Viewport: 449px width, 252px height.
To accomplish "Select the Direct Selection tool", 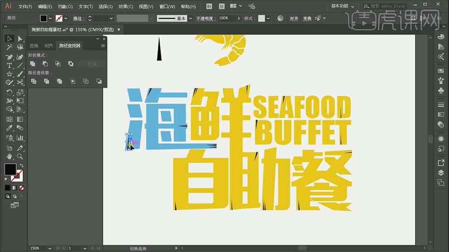I will tap(20, 39).
